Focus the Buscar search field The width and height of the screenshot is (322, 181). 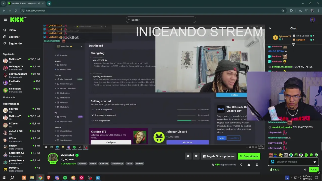coord(161,20)
